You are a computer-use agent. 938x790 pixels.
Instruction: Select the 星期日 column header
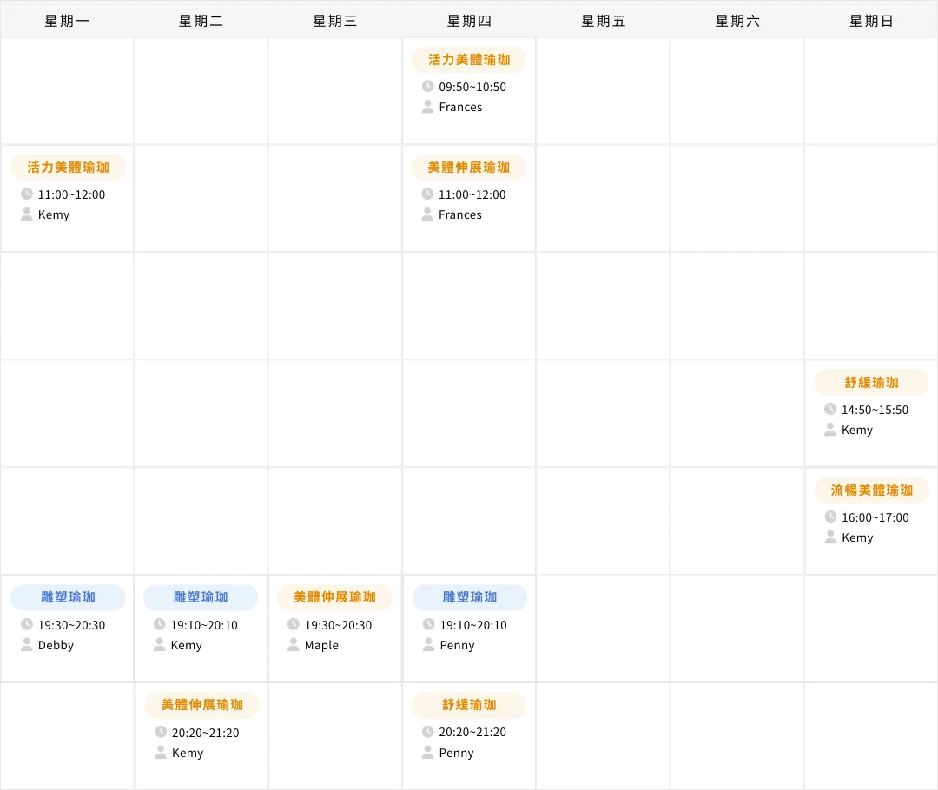[x=871, y=20]
